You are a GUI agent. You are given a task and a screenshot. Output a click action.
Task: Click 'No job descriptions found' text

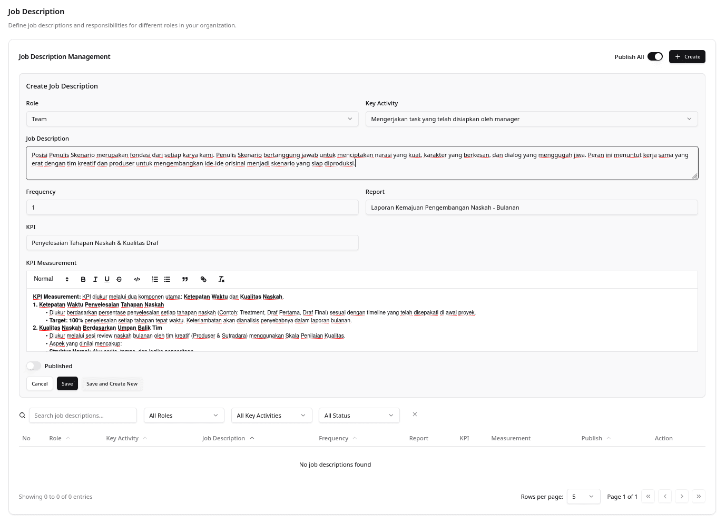click(x=335, y=465)
